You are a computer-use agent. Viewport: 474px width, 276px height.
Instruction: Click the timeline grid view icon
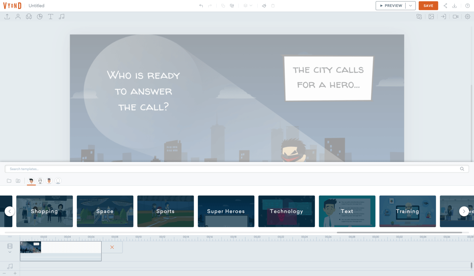[x=10, y=246]
